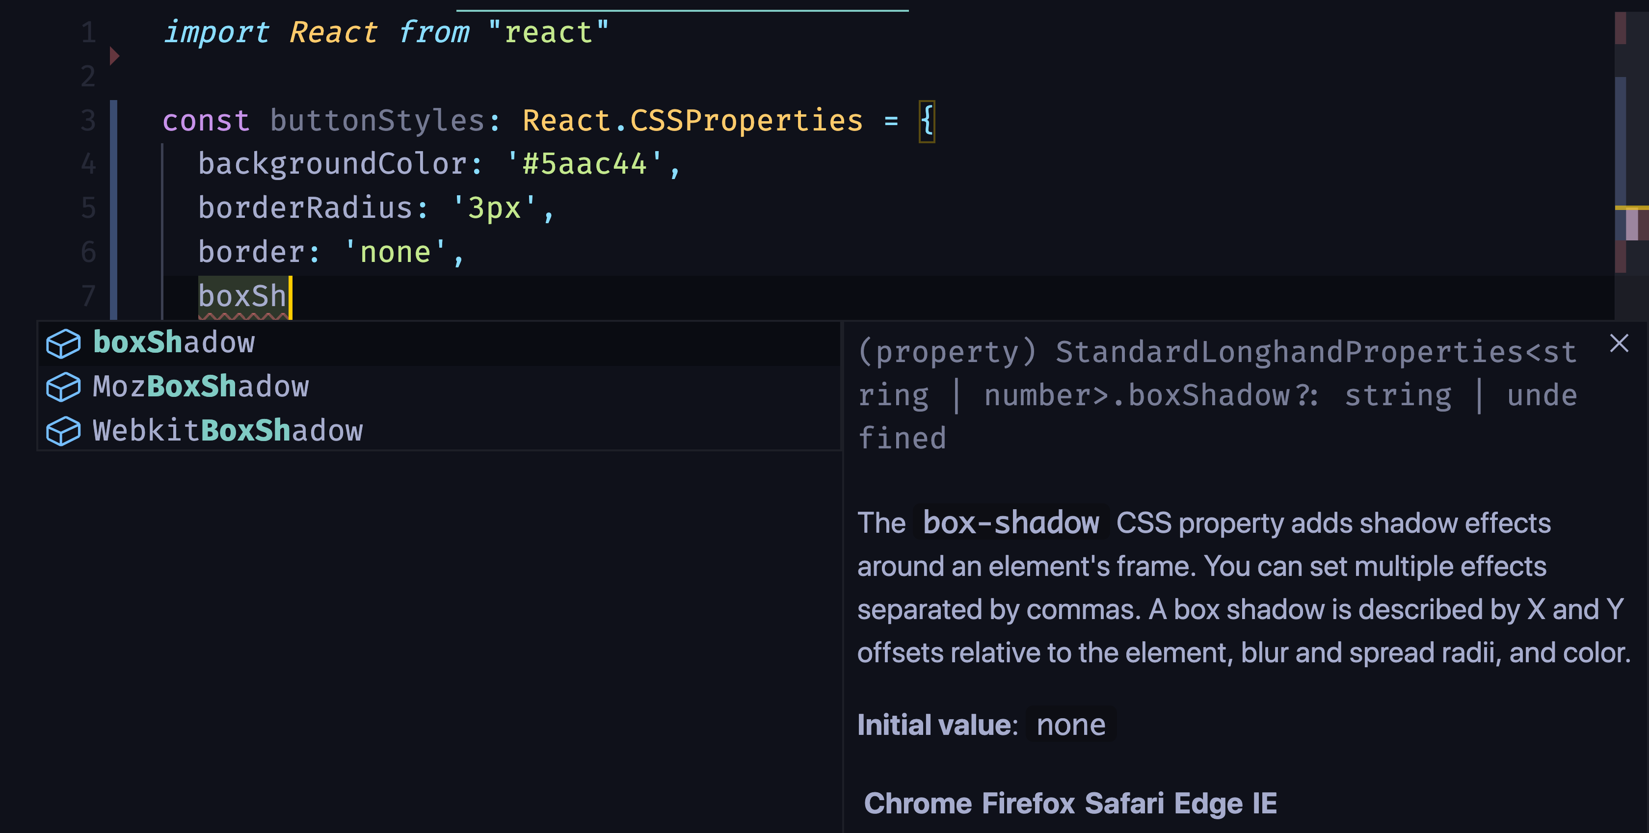
Task: Click the borderRadius property name
Action: (305, 208)
